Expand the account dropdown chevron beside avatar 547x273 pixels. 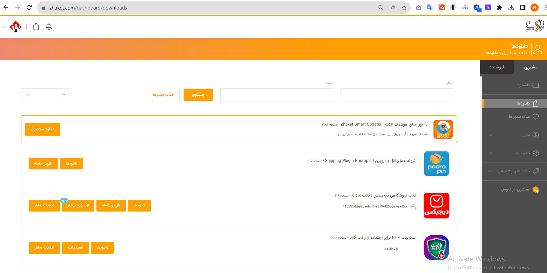(x=4, y=27)
